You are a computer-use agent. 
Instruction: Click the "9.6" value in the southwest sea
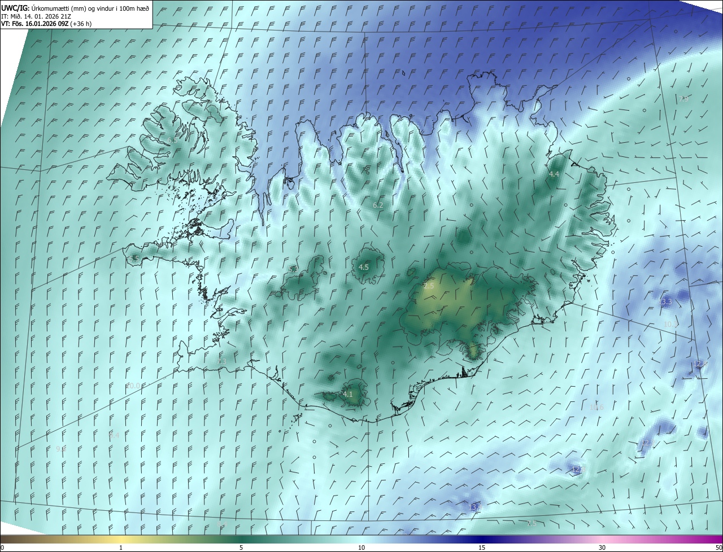point(61,449)
